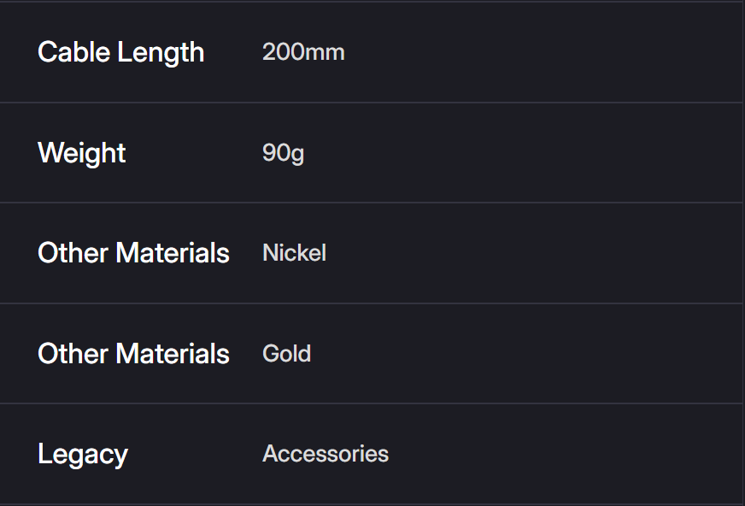Click the divider between Cable Length and Weight
The width and height of the screenshot is (745, 506).
pyautogui.click(x=372, y=103)
